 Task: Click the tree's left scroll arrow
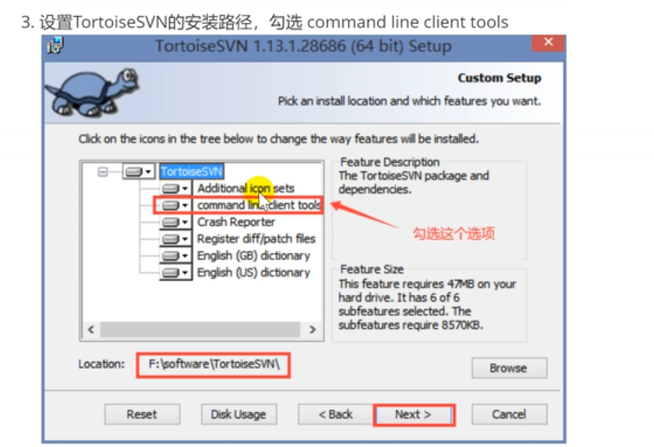[x=91, y=329]
